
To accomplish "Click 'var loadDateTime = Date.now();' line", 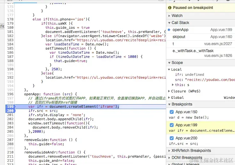I will [77, 44].
